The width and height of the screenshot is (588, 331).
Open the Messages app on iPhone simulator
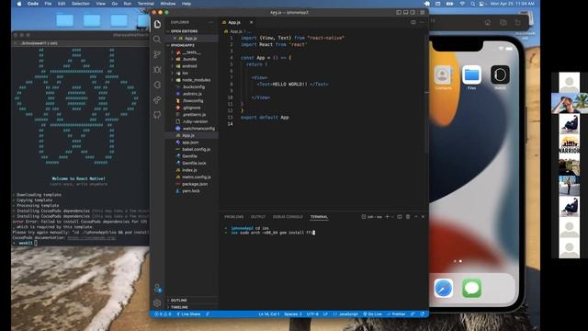471,288
